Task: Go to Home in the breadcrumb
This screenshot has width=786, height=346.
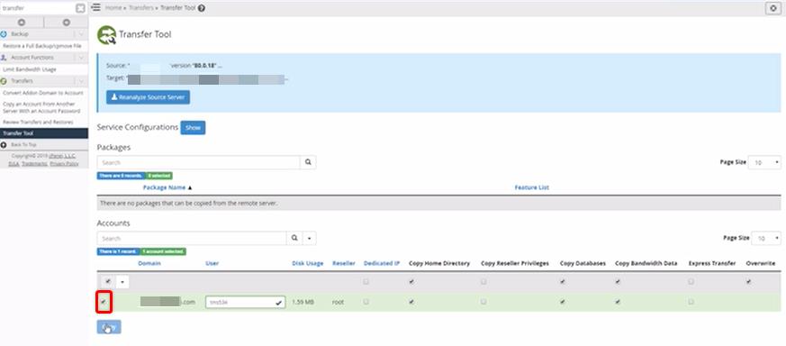Action: tap(113, 8)
